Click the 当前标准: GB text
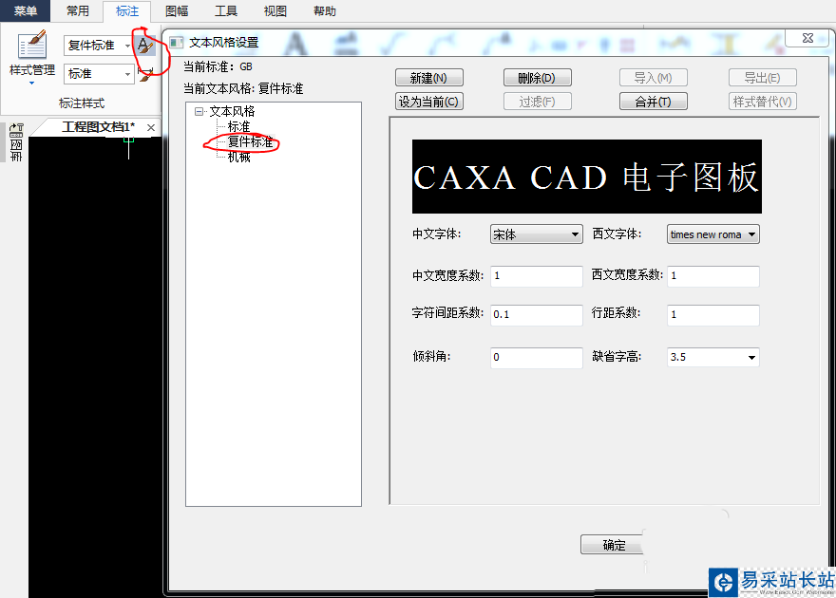Viewport: 836px width, 598px height. 218,67
